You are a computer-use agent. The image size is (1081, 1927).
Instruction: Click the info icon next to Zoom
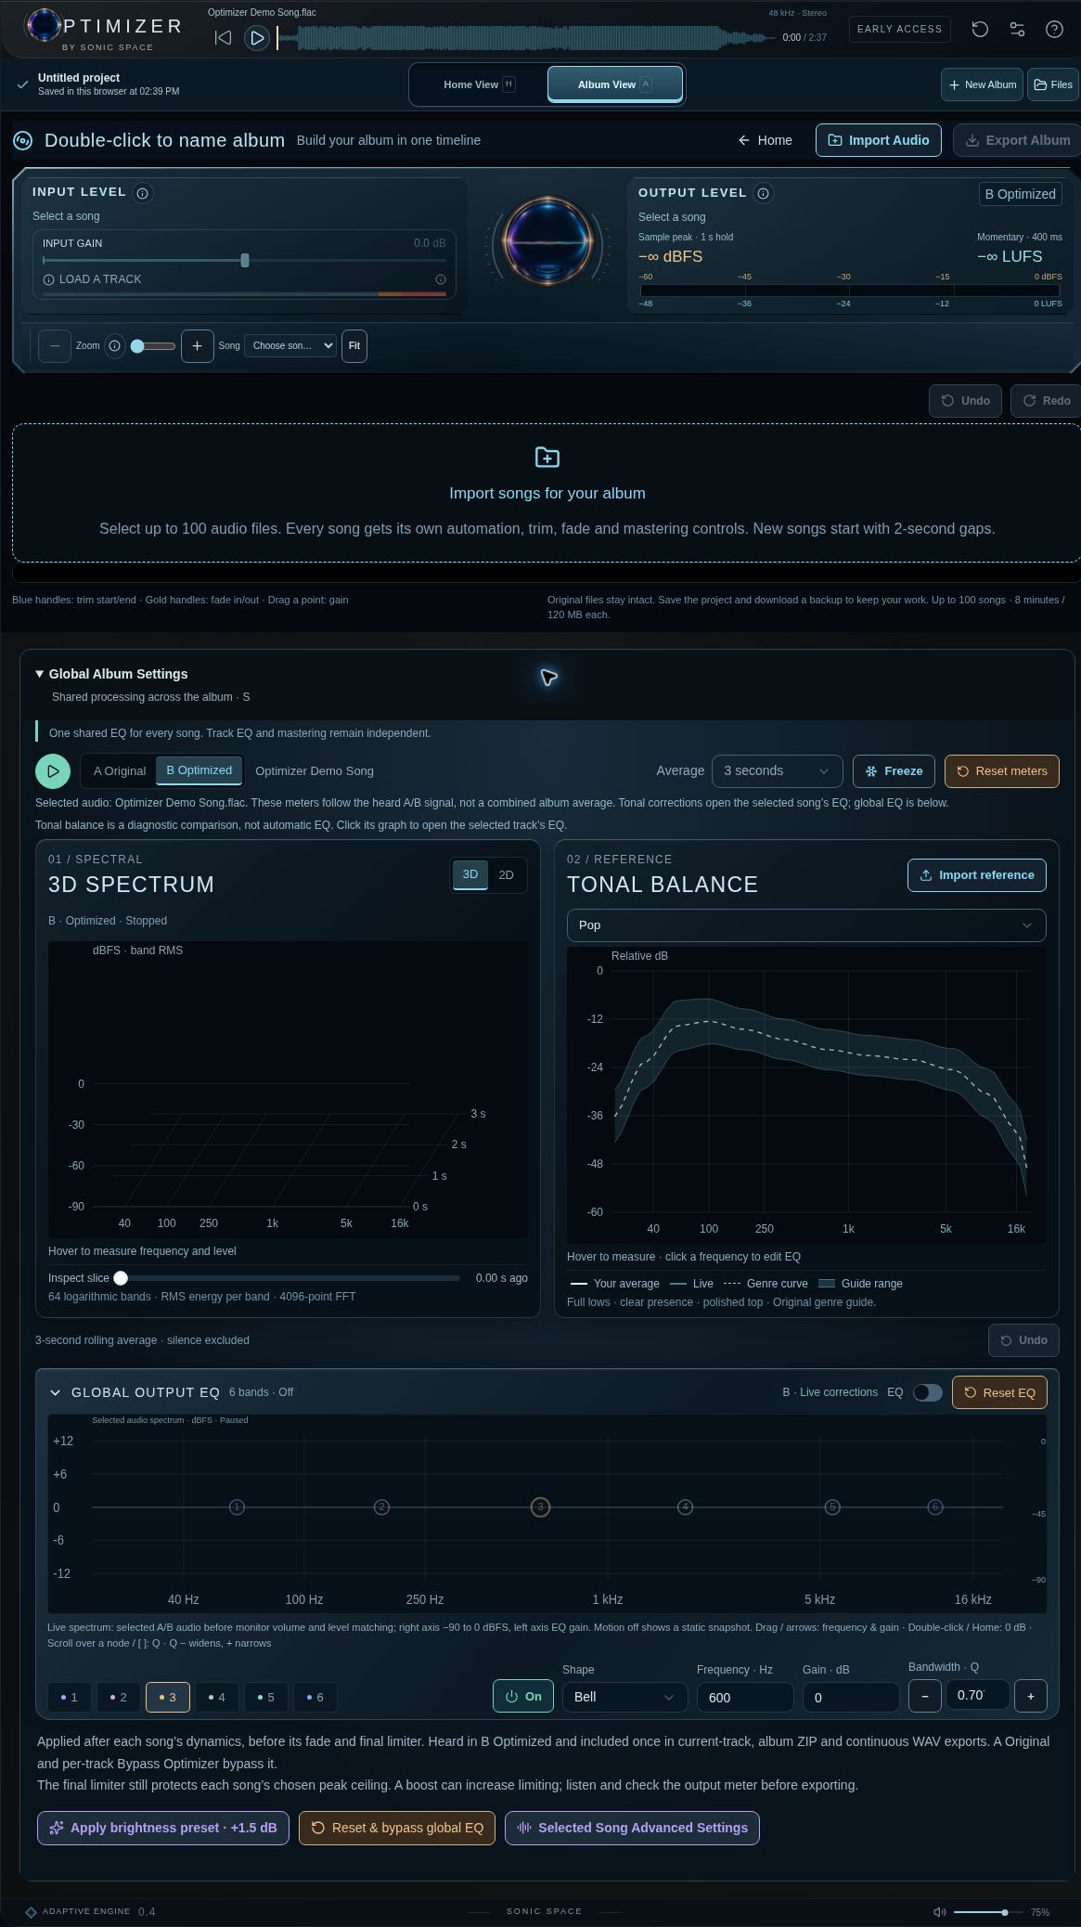115,346
